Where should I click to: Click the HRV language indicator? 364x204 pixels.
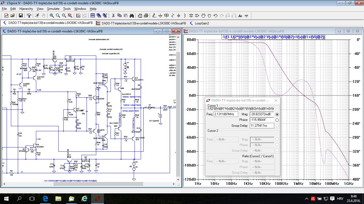tap(340, 198)
